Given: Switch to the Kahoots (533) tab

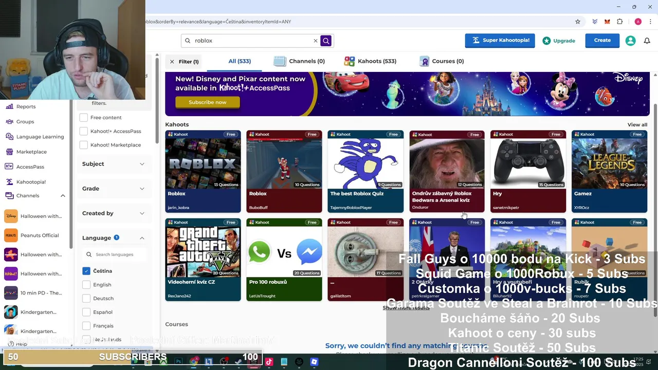Looking at the screenshot, I should click(370, 61).
